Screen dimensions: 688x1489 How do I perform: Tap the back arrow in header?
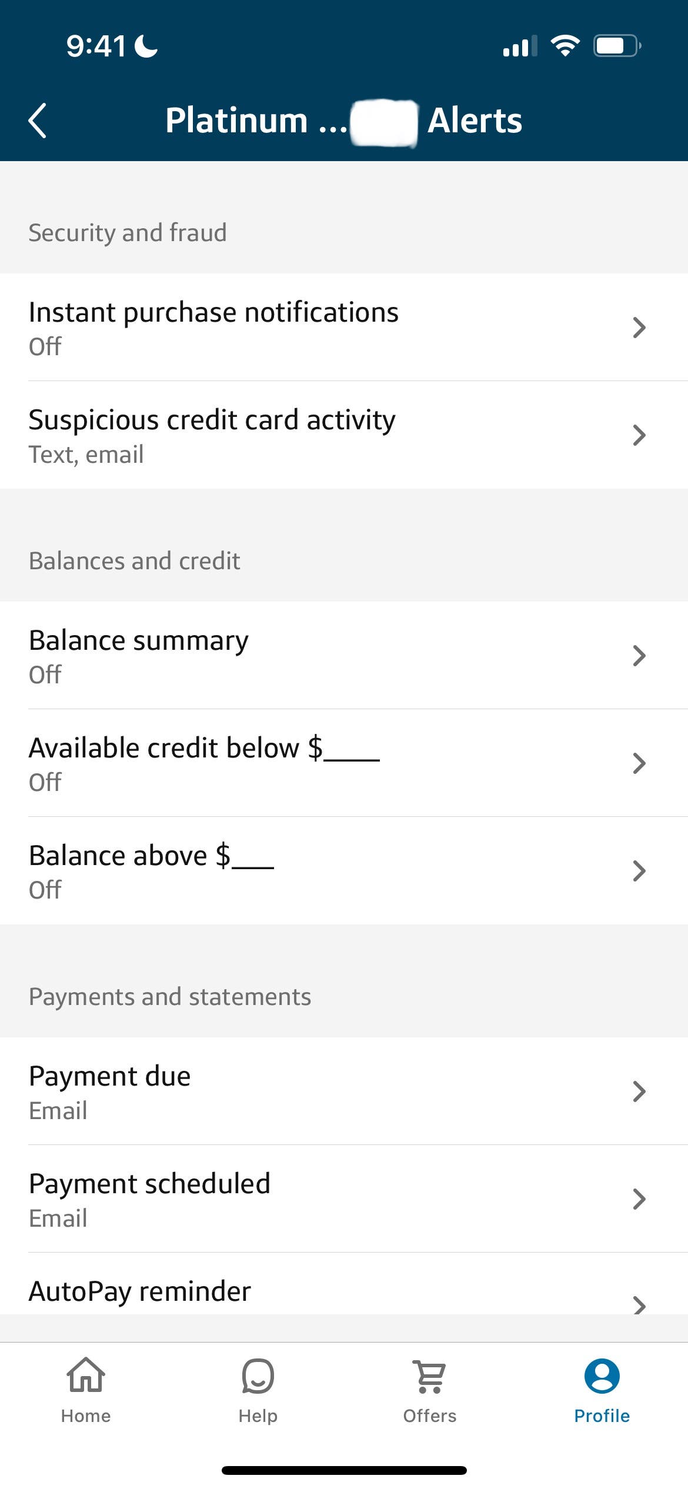[38, 121]
